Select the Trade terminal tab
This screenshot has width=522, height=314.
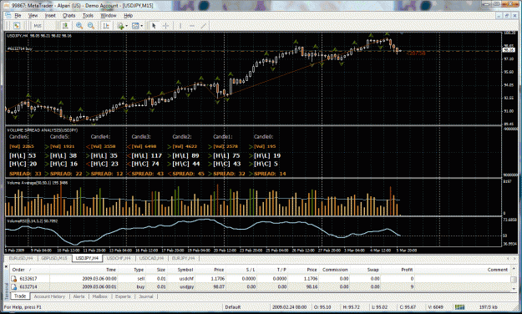click(20, 296)
